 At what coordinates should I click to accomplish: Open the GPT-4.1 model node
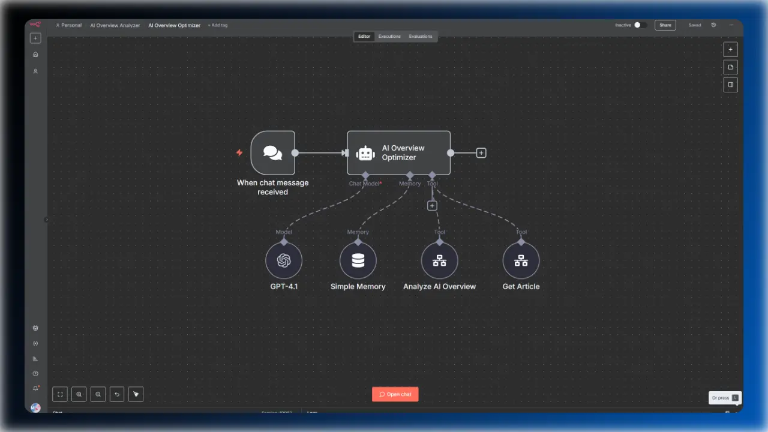click(284, 260)
